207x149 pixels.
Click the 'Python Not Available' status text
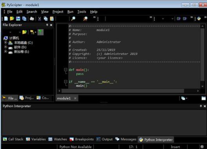tap(75, 147)
